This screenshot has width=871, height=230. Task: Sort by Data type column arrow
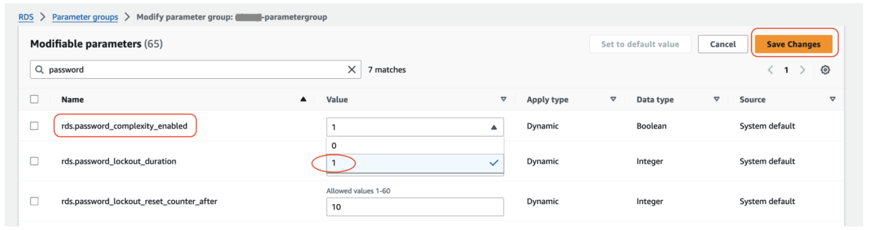[716, 99]
